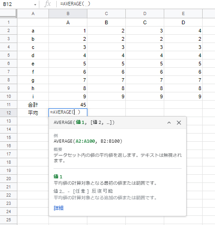Click cell A4 labeled c

(33, 47)
